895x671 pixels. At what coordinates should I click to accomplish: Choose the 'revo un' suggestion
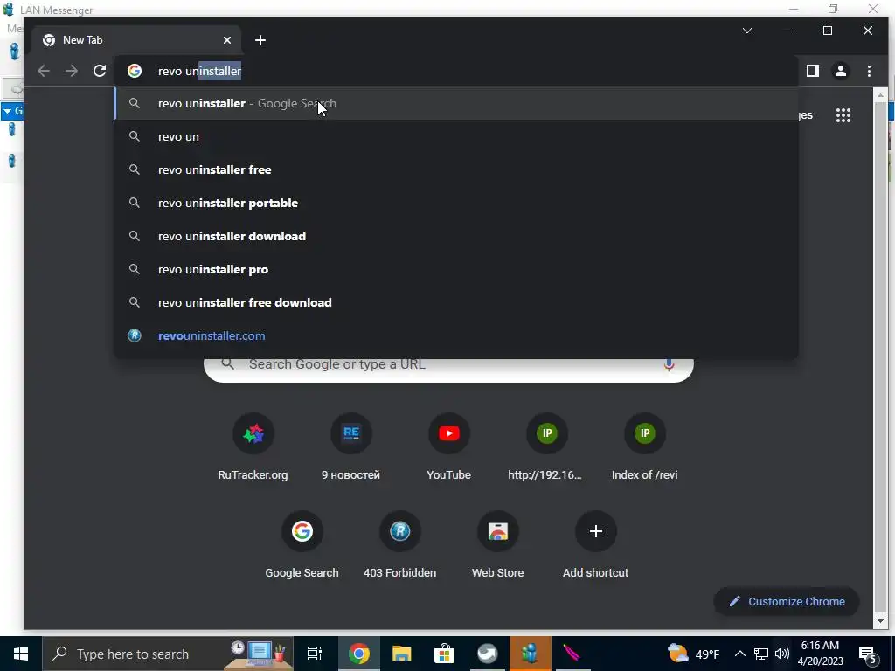pos(456,136)
